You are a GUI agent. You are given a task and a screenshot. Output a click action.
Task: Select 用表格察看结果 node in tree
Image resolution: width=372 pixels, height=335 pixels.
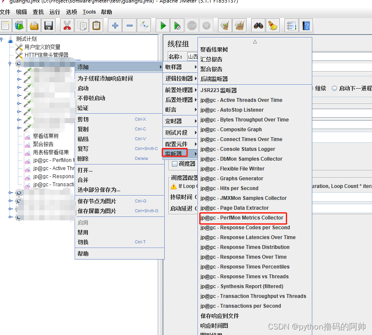51,152
